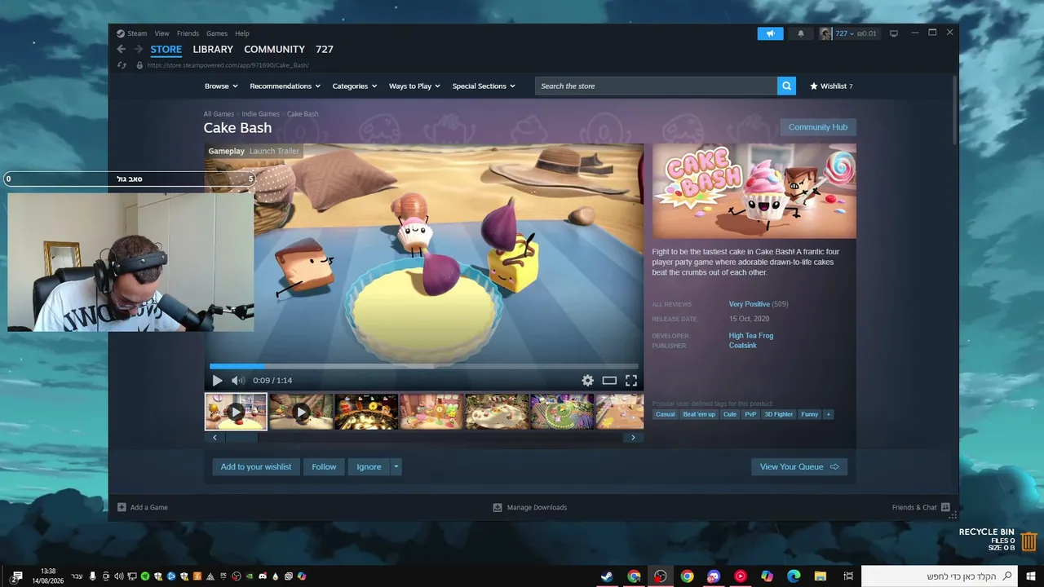Click the 3D Fighter tag
Screen dimensions: 1044x587
click(778, 414)
